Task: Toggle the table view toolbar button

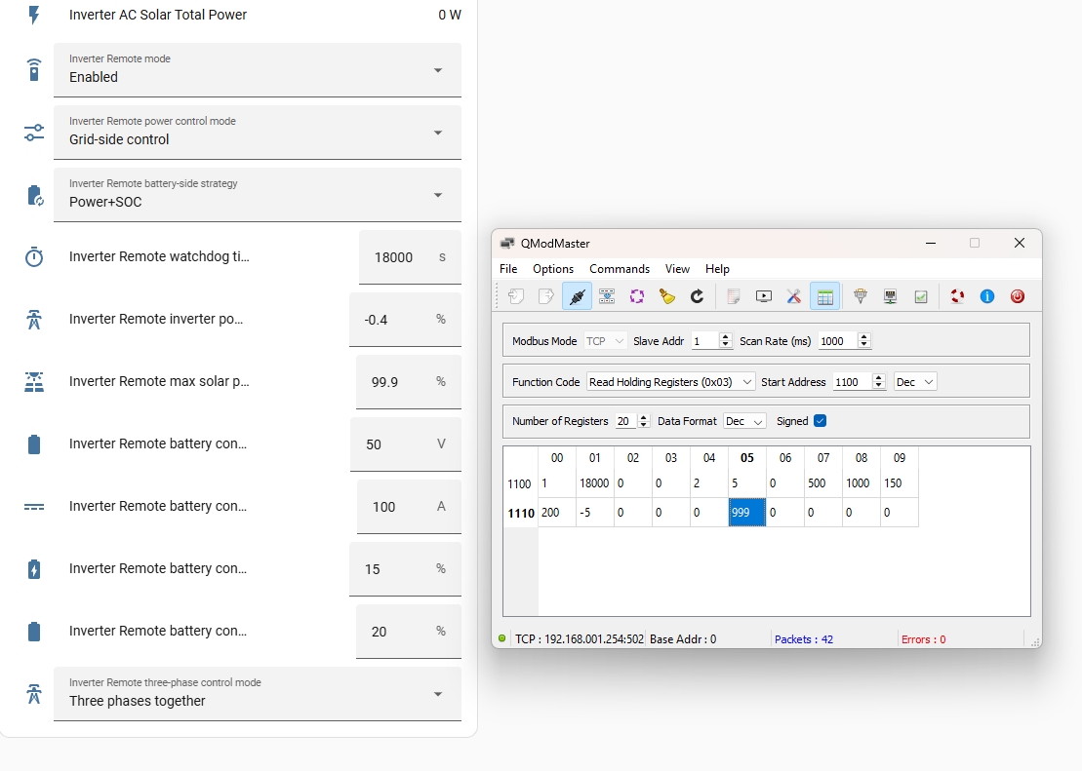Action: tap(824, 296)
